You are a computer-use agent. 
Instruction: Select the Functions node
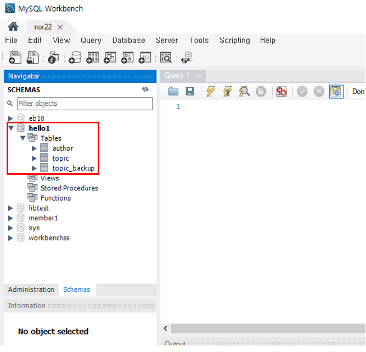[55, 198]
